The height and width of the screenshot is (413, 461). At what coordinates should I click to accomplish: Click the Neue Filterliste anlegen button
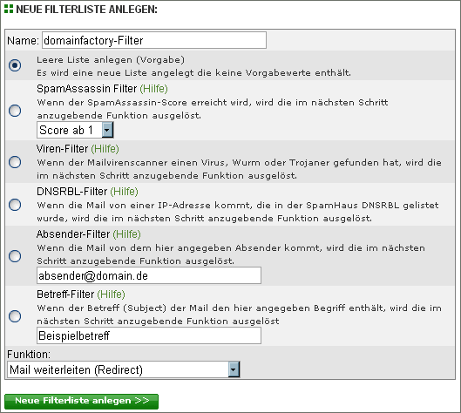click(81, 402)
